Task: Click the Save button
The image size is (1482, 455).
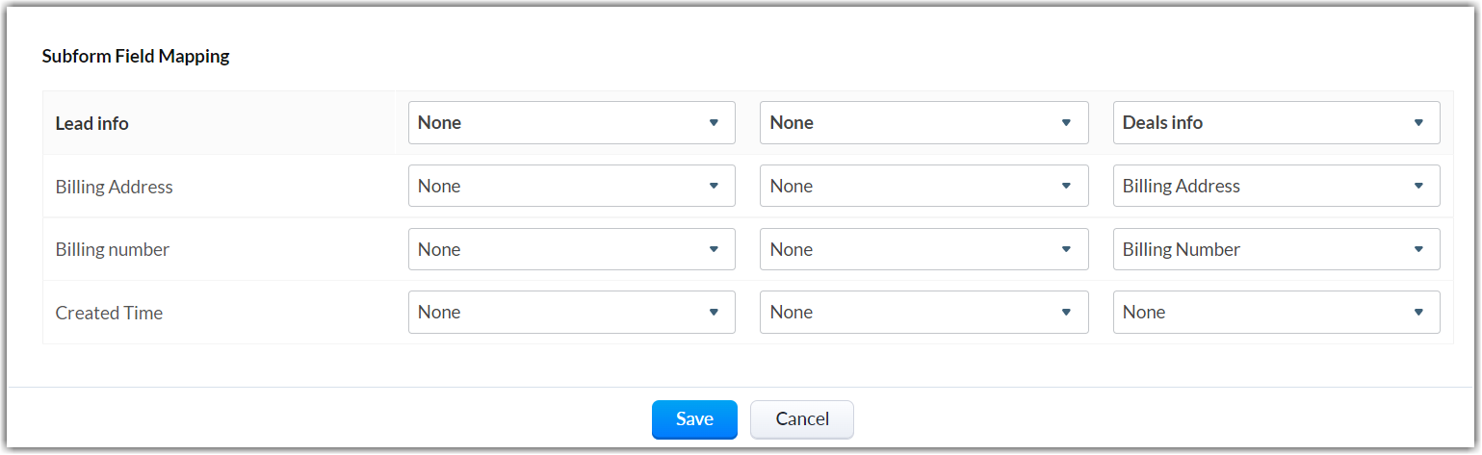Action: point(694,419)
